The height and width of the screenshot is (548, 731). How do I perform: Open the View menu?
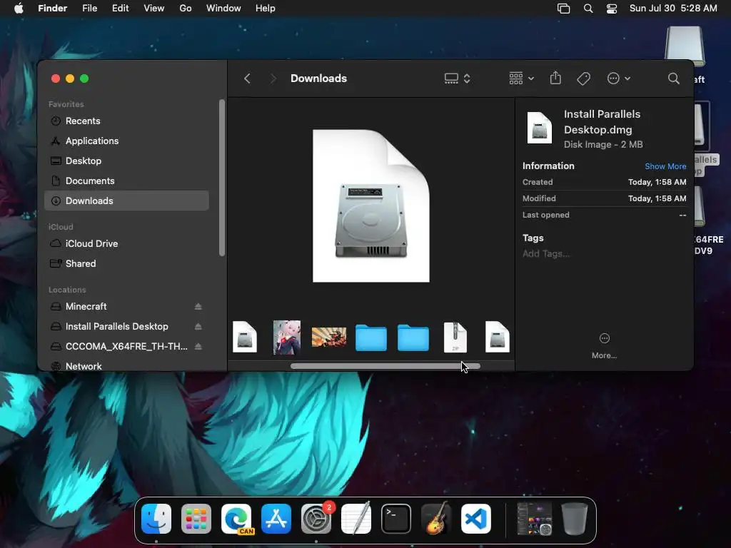tap(154, 9)
